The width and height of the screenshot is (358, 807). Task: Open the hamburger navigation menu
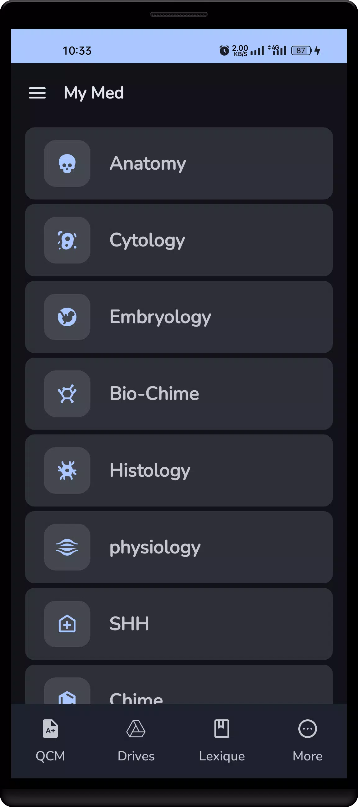37,93
